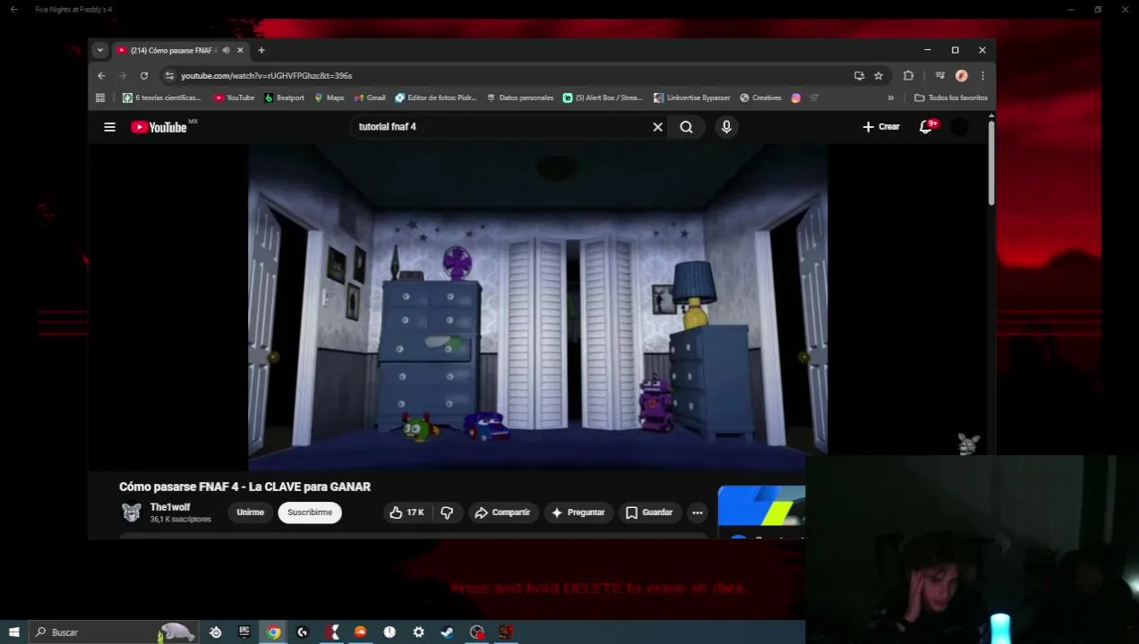Screen dimensions: 1139x644
Task: Open the Instagram bookmark icon
Action: pyautogui.click(x=796, y=97)
